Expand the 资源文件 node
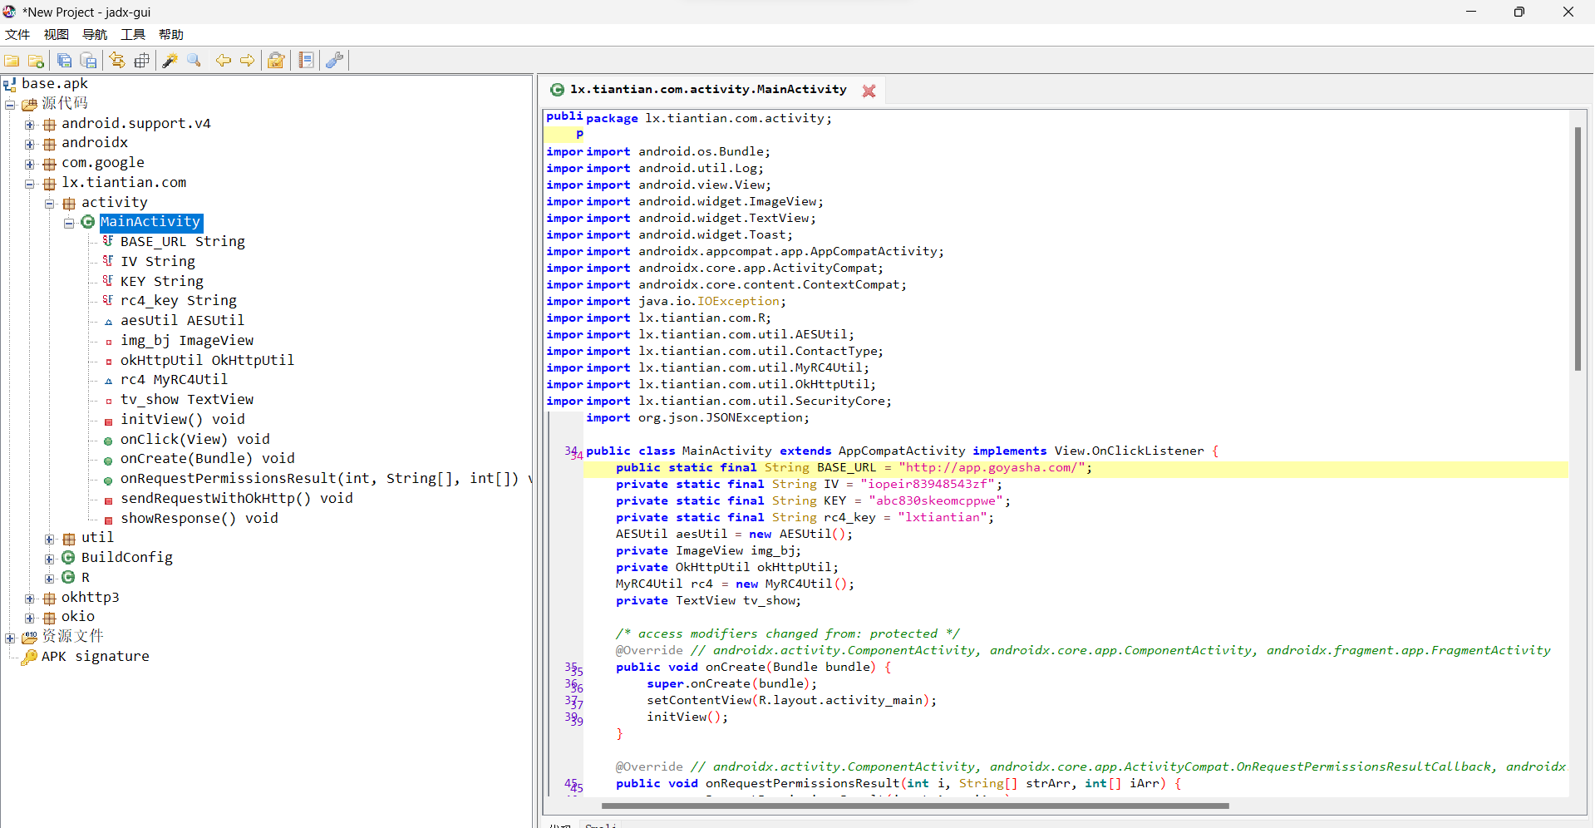Viewport: 1595px width, 828px height. point(10,638)
